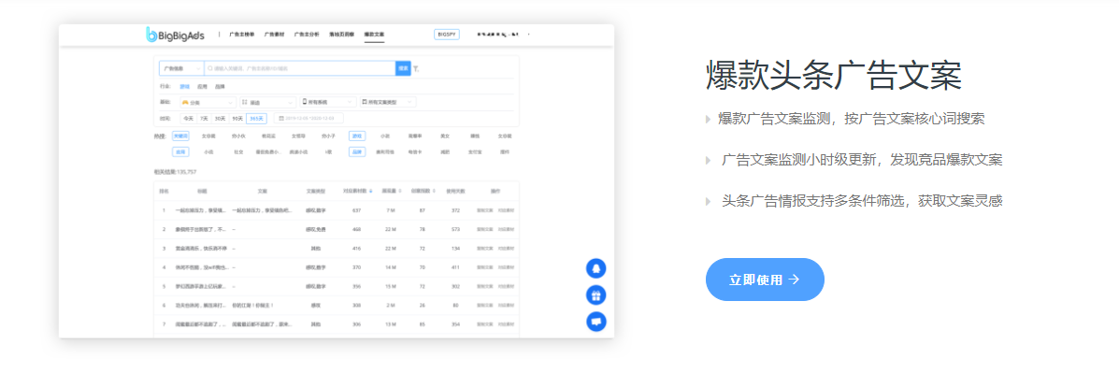The width and height of the screenshot is (1119, 373).
Task: Click the embedded BigBigAds dashboard screenshot
Action: (x=337, y=181)
